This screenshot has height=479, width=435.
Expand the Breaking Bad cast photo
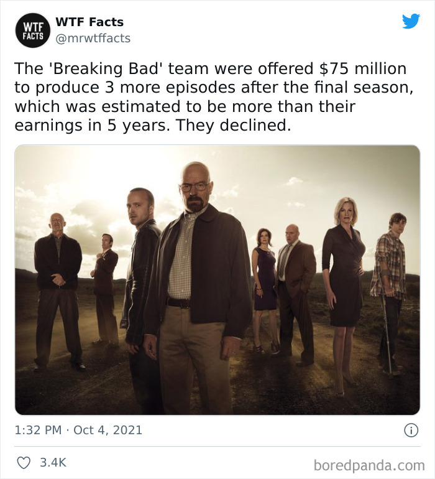217,280
